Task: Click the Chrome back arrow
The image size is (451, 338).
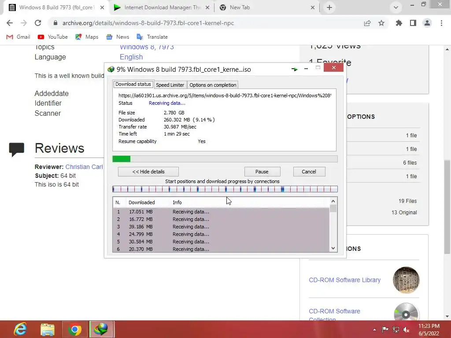Action: (x=10, y=23)
